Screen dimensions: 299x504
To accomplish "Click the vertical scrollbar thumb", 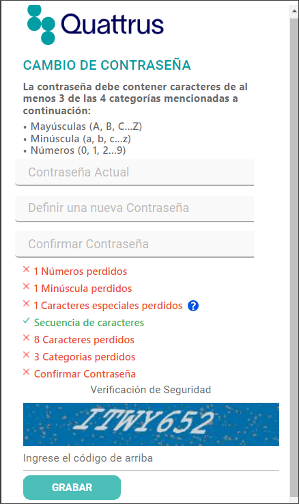I will point(294,257).
